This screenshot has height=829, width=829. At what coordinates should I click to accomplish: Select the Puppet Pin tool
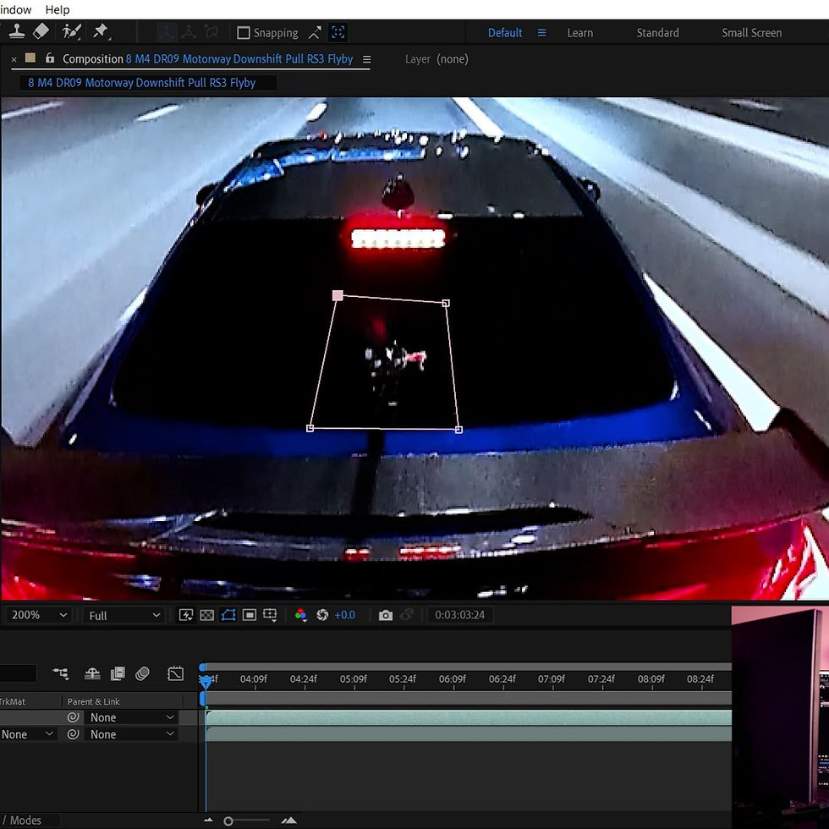(x=102, y=32)
